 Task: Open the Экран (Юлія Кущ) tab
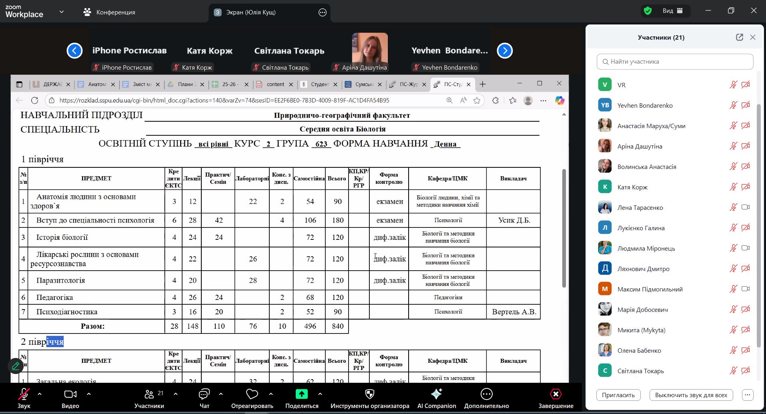click(x=251, y=12)
